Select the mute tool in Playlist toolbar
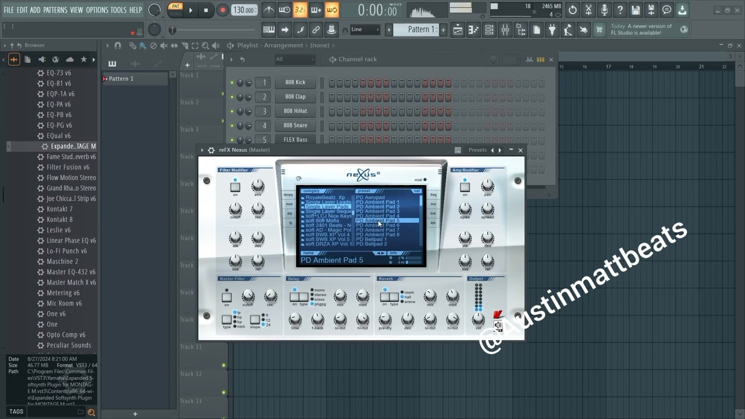The height and width of the screenshot is (419, 745). [x=164, y=45]
